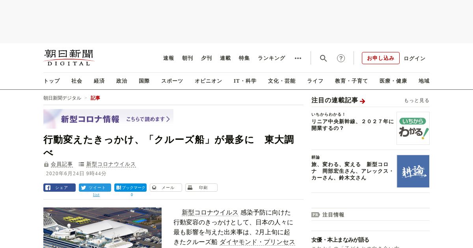The width and height of the screenshot is (473, 248).
Task: Go to the IT・科学 section
Action: [x=245, y=81]
